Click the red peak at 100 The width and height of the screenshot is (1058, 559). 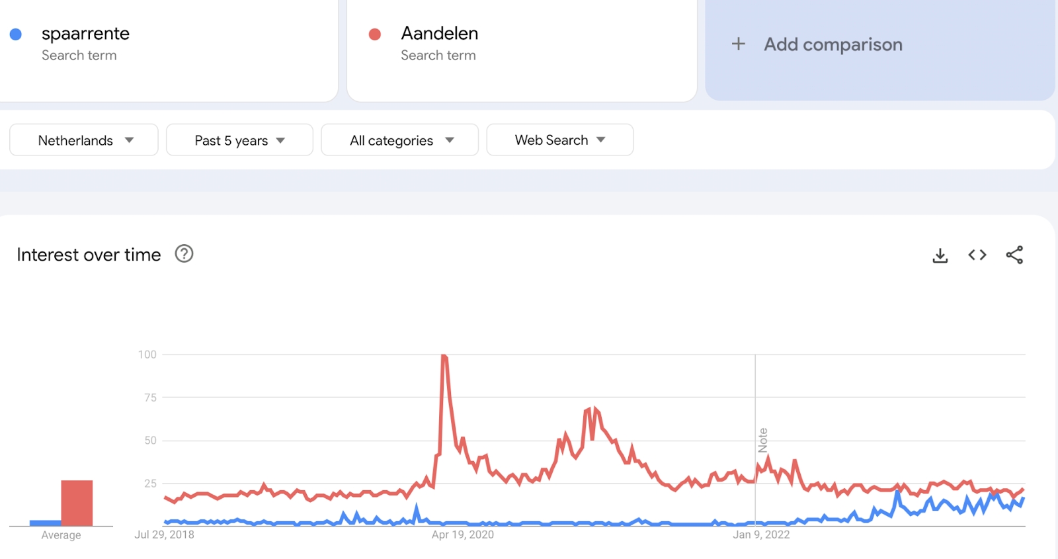(444, 357)
